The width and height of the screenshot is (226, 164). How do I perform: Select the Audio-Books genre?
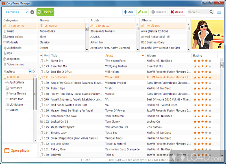[62, 31]
